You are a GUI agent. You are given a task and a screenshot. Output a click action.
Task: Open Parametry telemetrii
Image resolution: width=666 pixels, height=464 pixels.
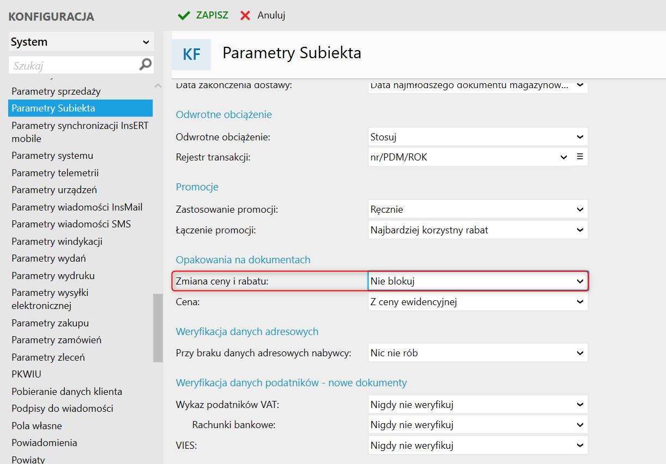[55, 173]
